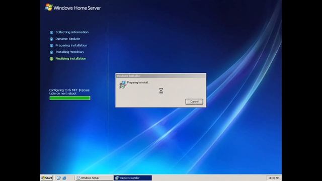Click the Cancel button in Windows Installer
Screen dimensions: 322x181
coord(194,102)
